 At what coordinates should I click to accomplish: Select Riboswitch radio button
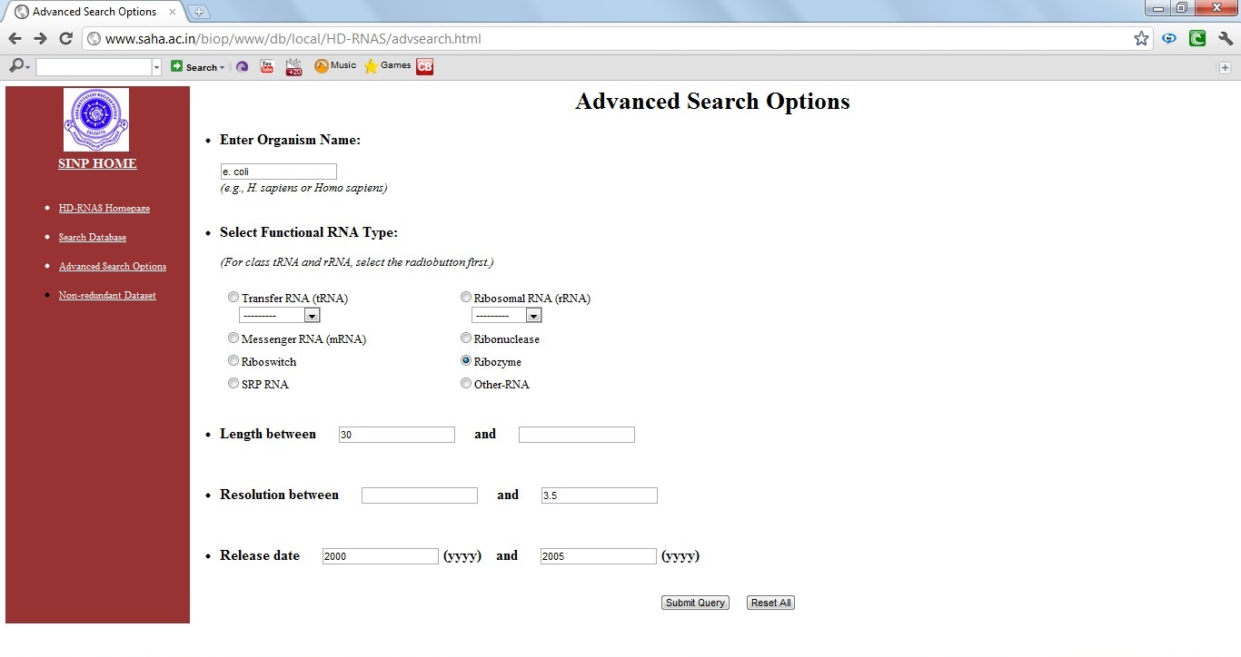tap(233, 360)
